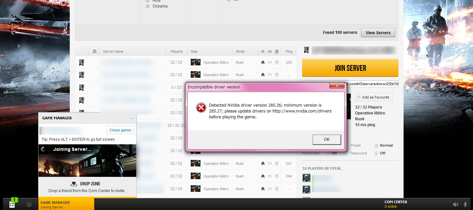Image resolution: width=473 pixels, height=210 pixels.
Task: Click BF3 PC icon in the 258 ping row
Action: tap(81, 62)
